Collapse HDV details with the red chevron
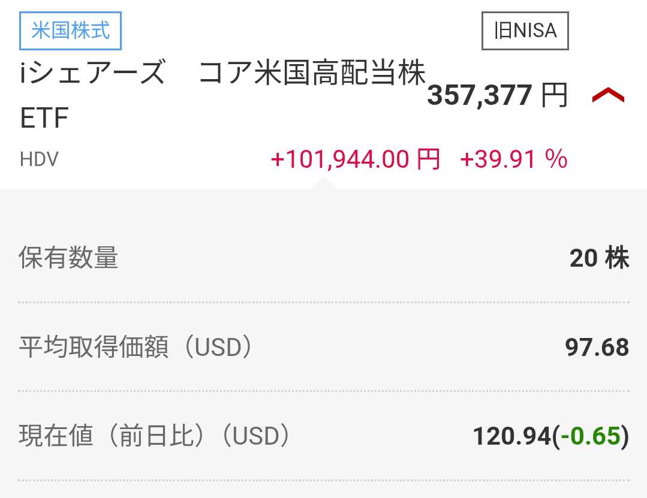647x498 pixels. pyautogui.click(x=607, y=95)
